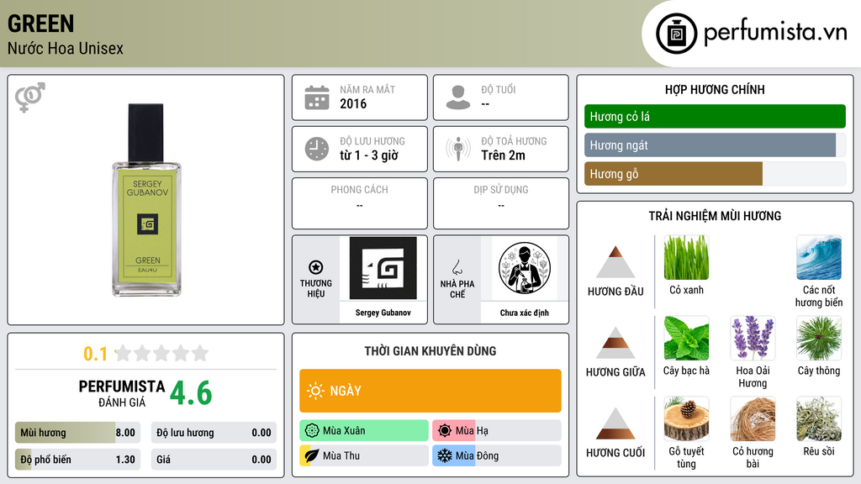Click the Hoa Oải Hương note image
861x484 pixels.
(753, 338)
